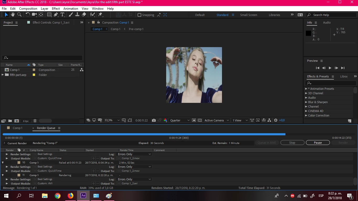
Task: Switch to the Audio panel tab
Action: click(327, 23)
